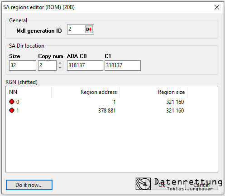Click the Region address column header

tap(86, 92)
